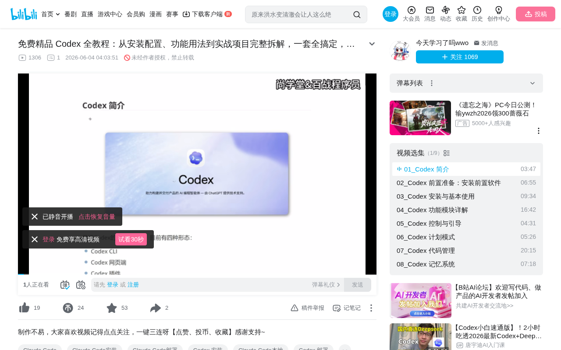Play episode 07_Codex 代码管理
This screenshot has height=350, width=561.
466,251
